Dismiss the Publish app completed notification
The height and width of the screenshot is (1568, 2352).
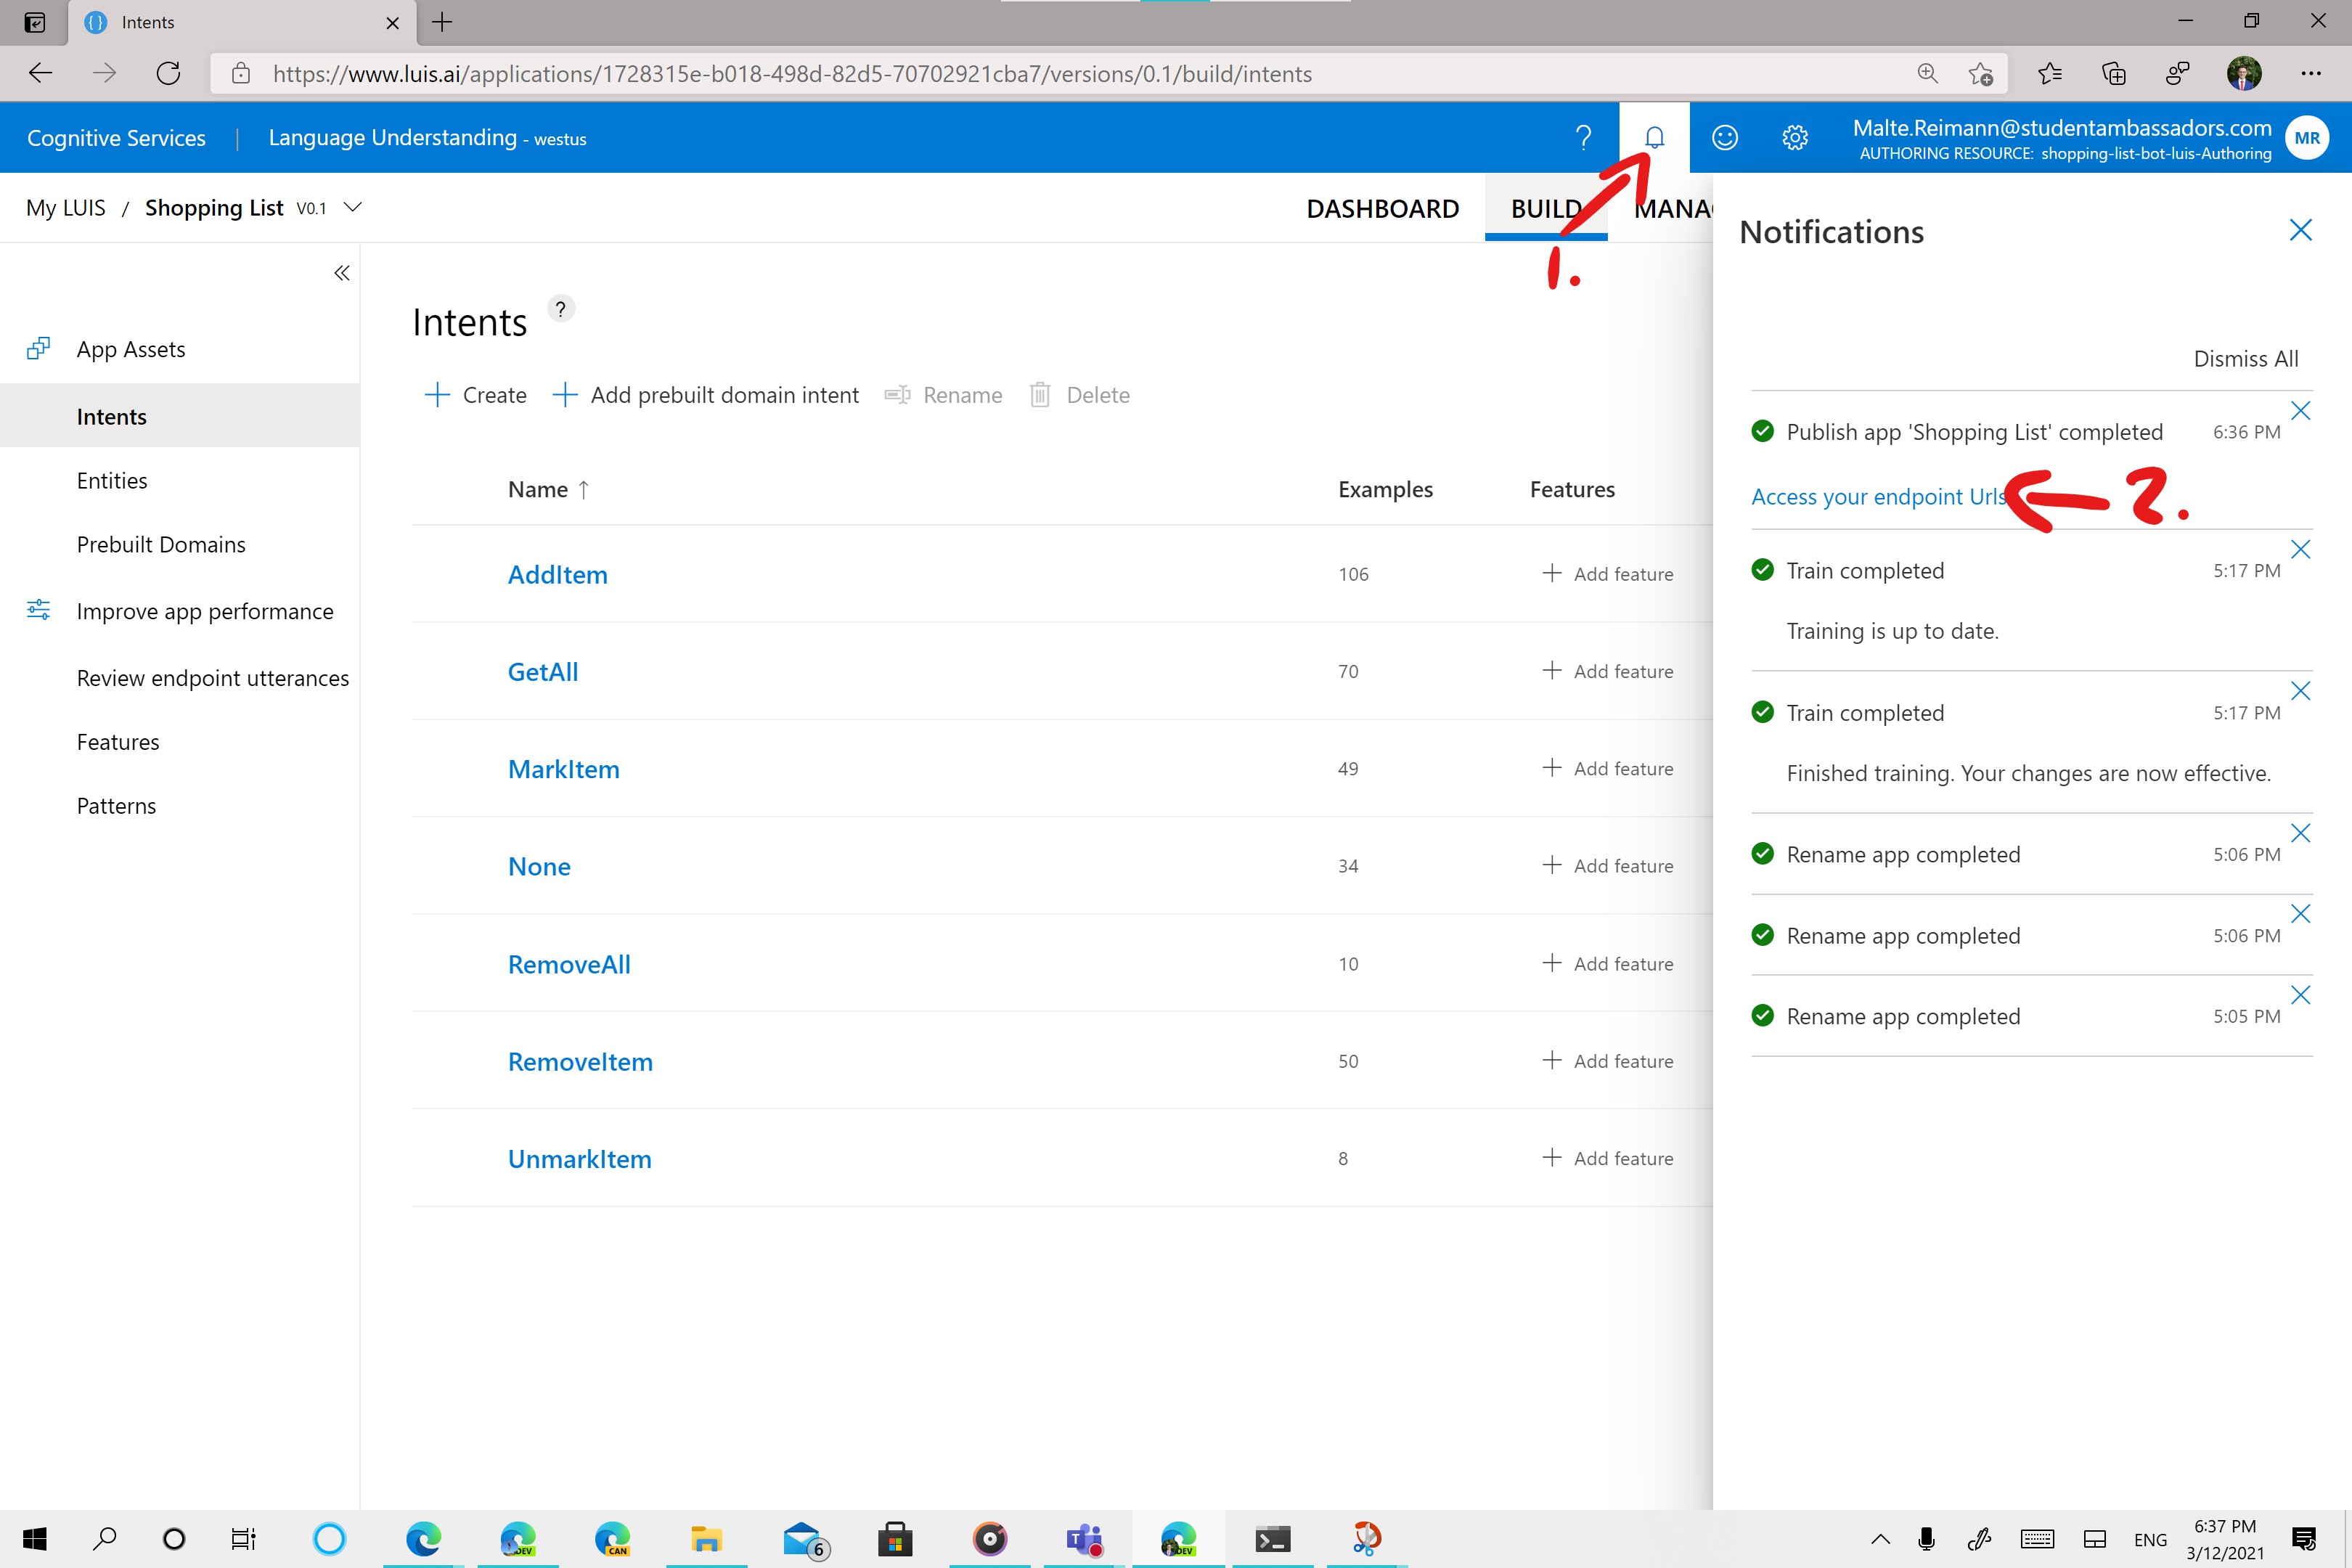[x=2300, y=411]
